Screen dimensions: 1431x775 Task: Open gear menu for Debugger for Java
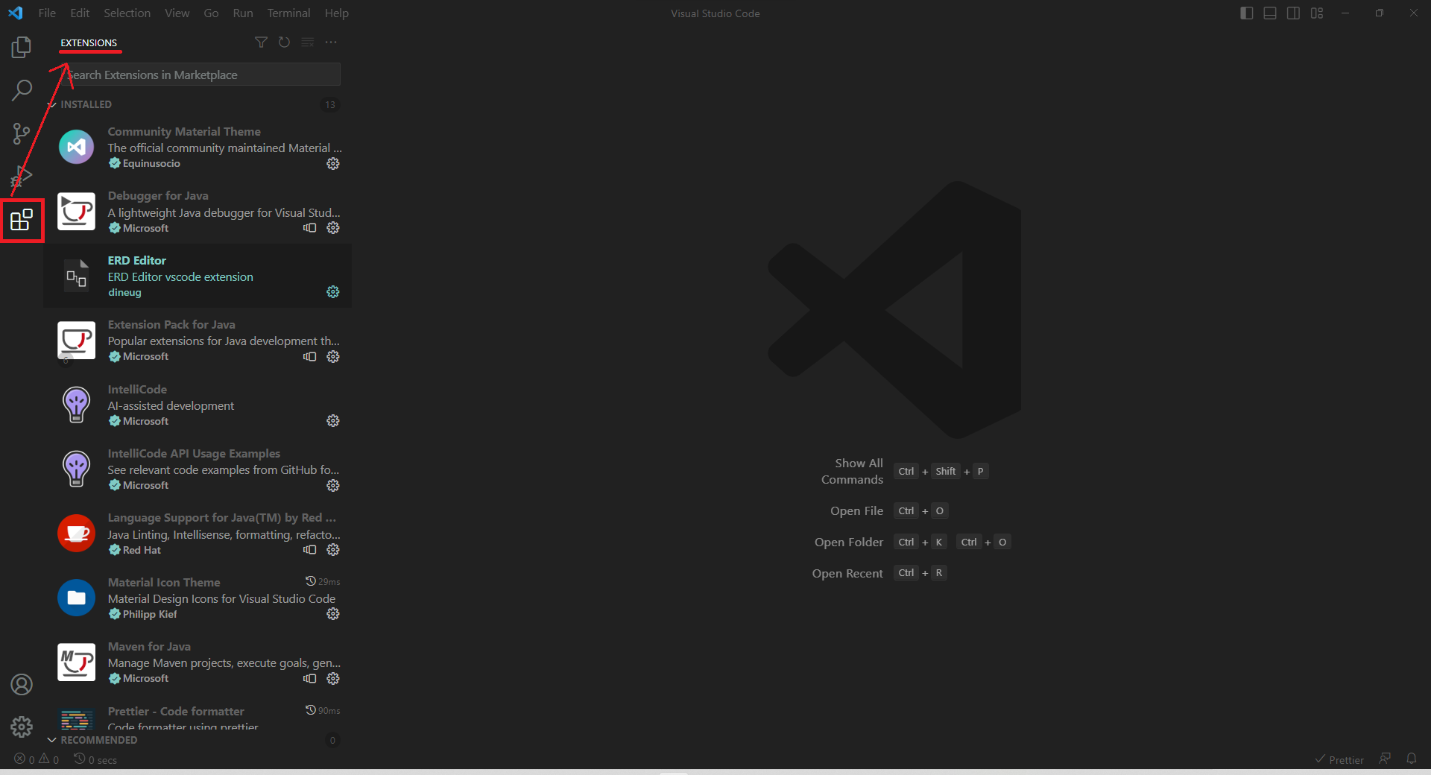pyautogui.click(x=333, y=228)
